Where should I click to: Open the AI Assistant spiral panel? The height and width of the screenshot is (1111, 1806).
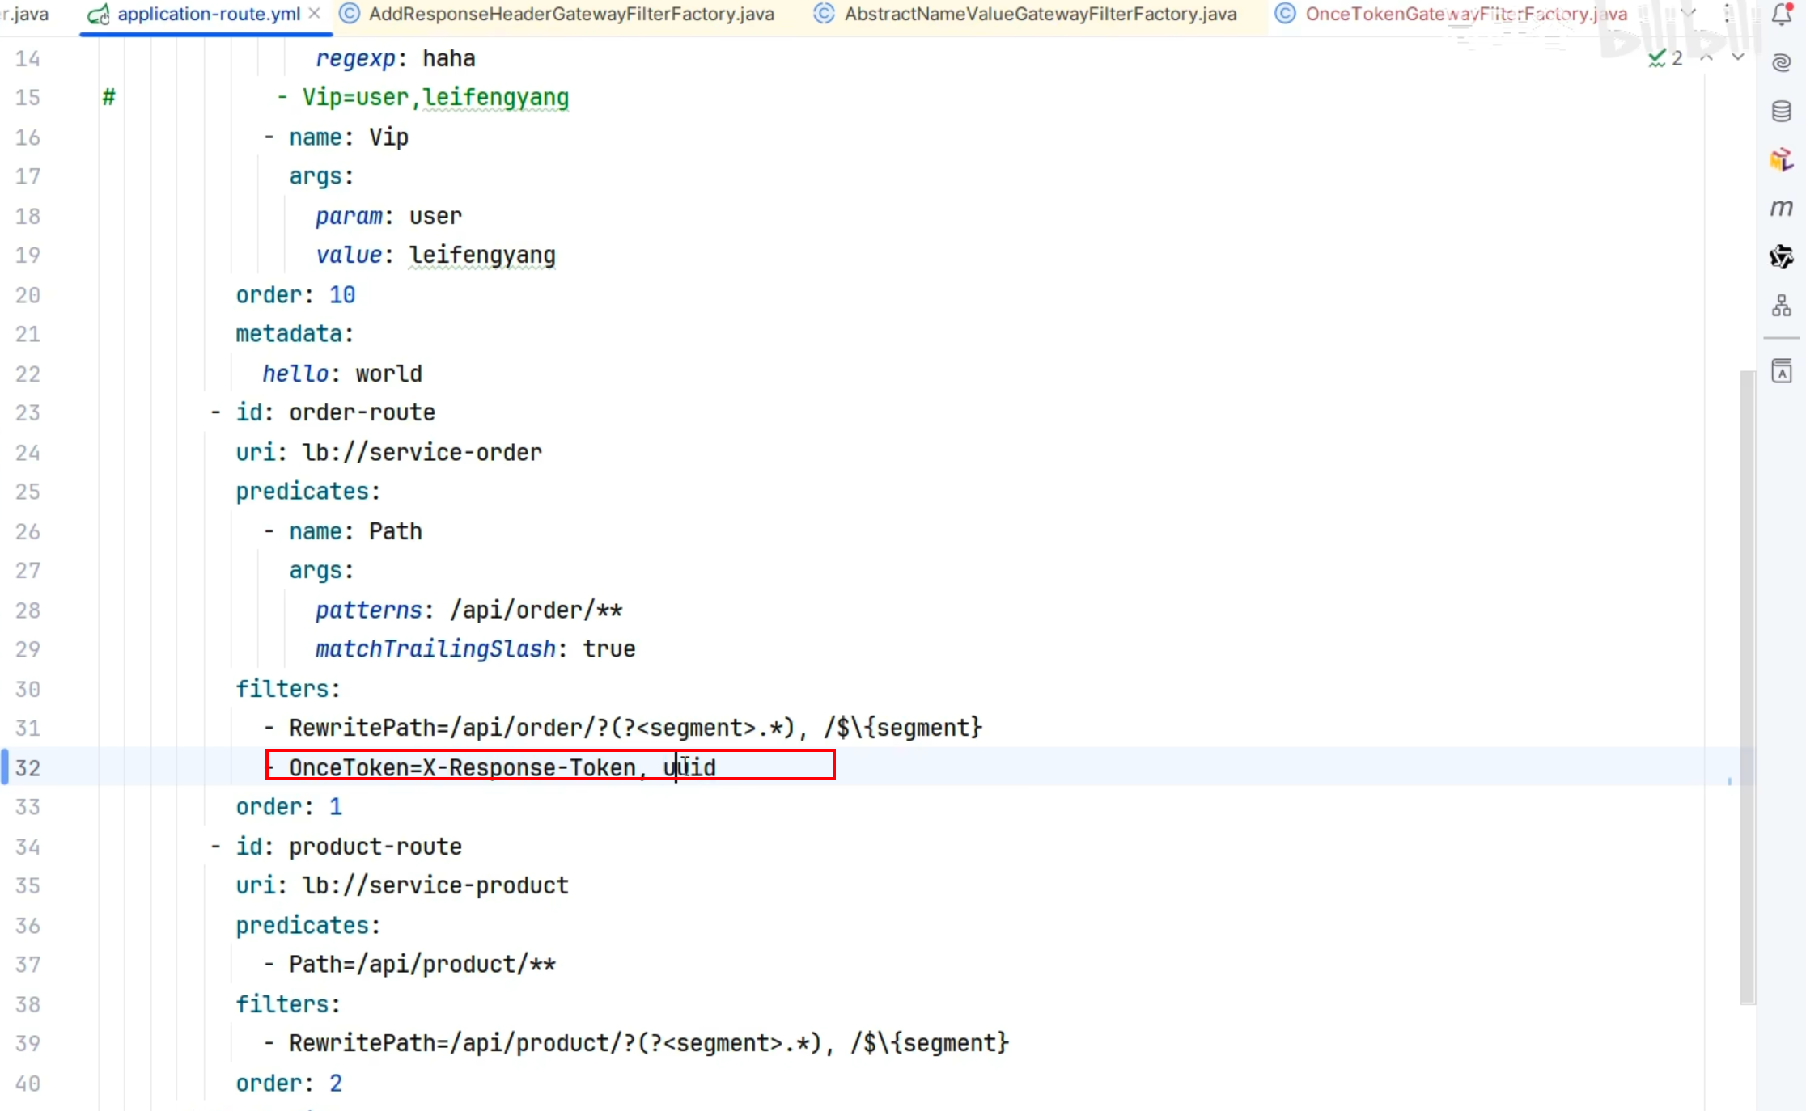click(x=1782, y=62)
